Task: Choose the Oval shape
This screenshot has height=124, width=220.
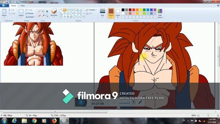Action: pyautogui.click(x=68, y=10)
